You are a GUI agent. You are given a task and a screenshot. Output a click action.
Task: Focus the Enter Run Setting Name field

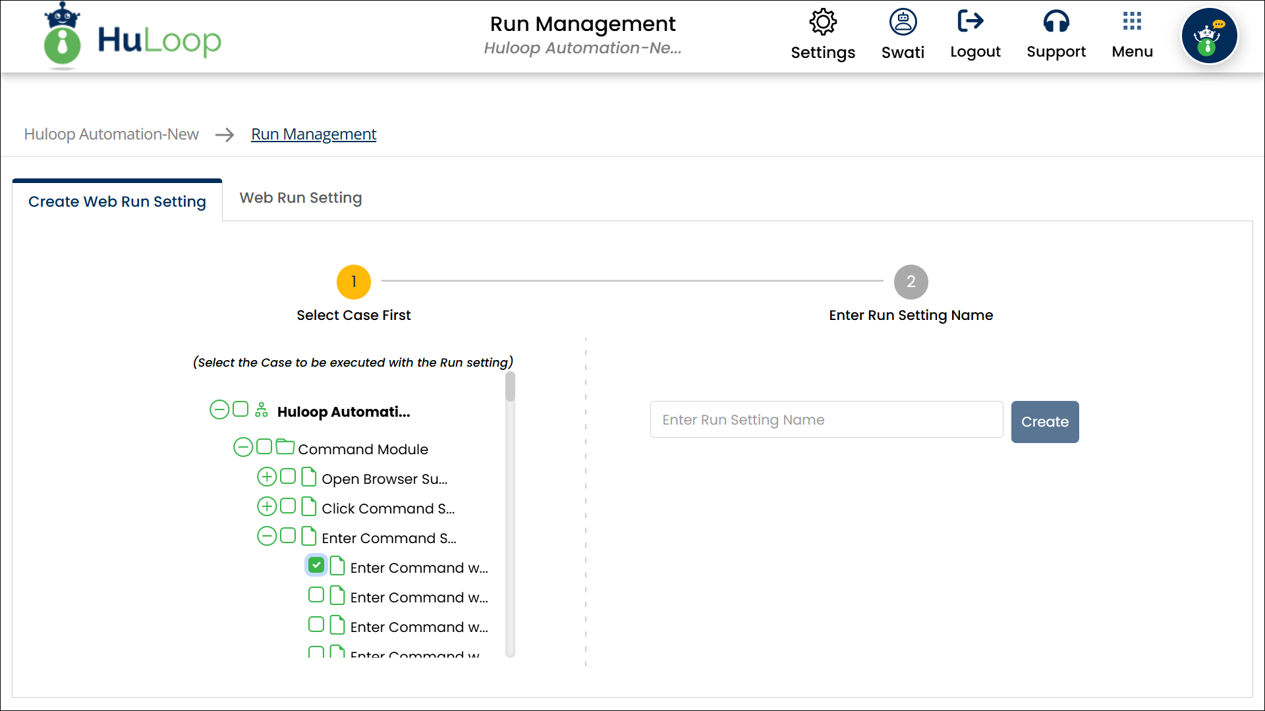[x=826, y=420]
